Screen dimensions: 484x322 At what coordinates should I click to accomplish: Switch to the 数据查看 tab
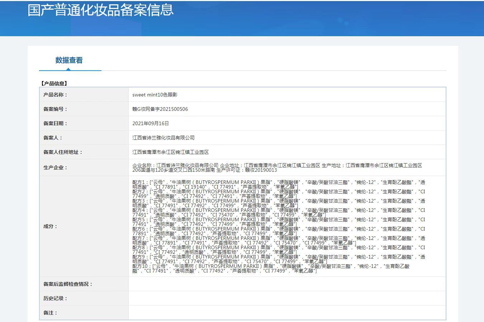coord(69,60)
